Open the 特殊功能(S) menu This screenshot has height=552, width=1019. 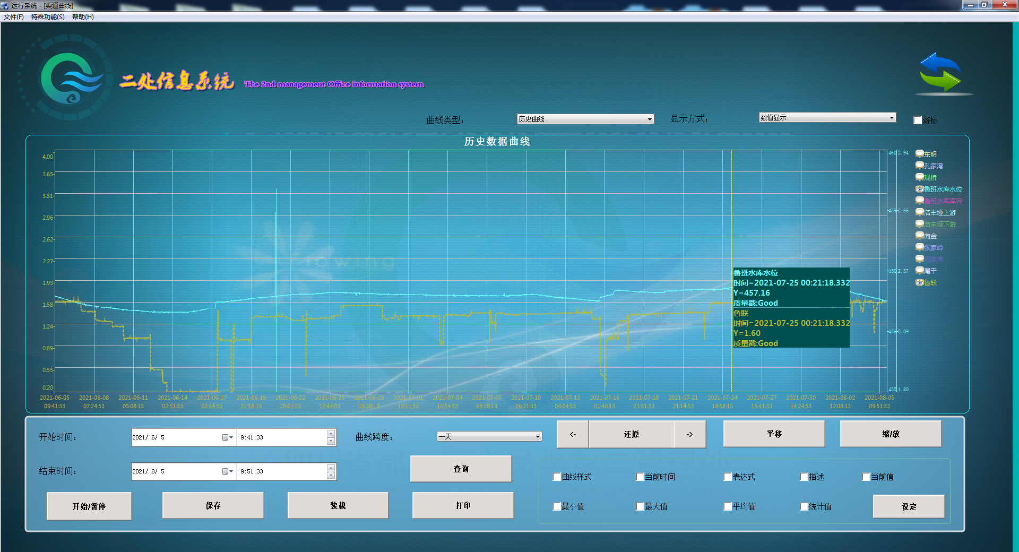tap(48, 17)
